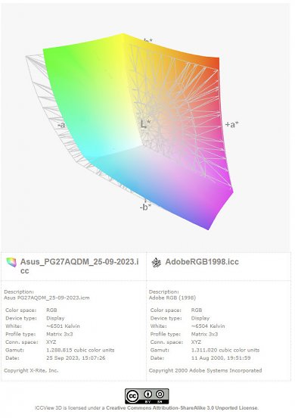Click the date 25 Sep 2023, 15:07:26
This screenshot has width=295, height=418.
76,358
